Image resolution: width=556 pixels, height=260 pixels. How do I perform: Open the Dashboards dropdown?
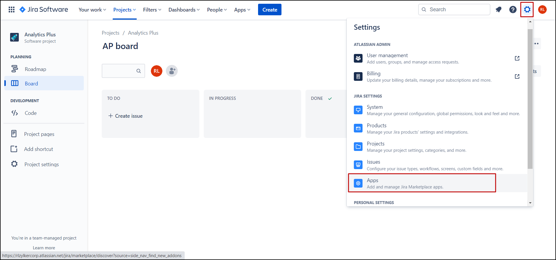pyautogui.click(x=184, y=10)
